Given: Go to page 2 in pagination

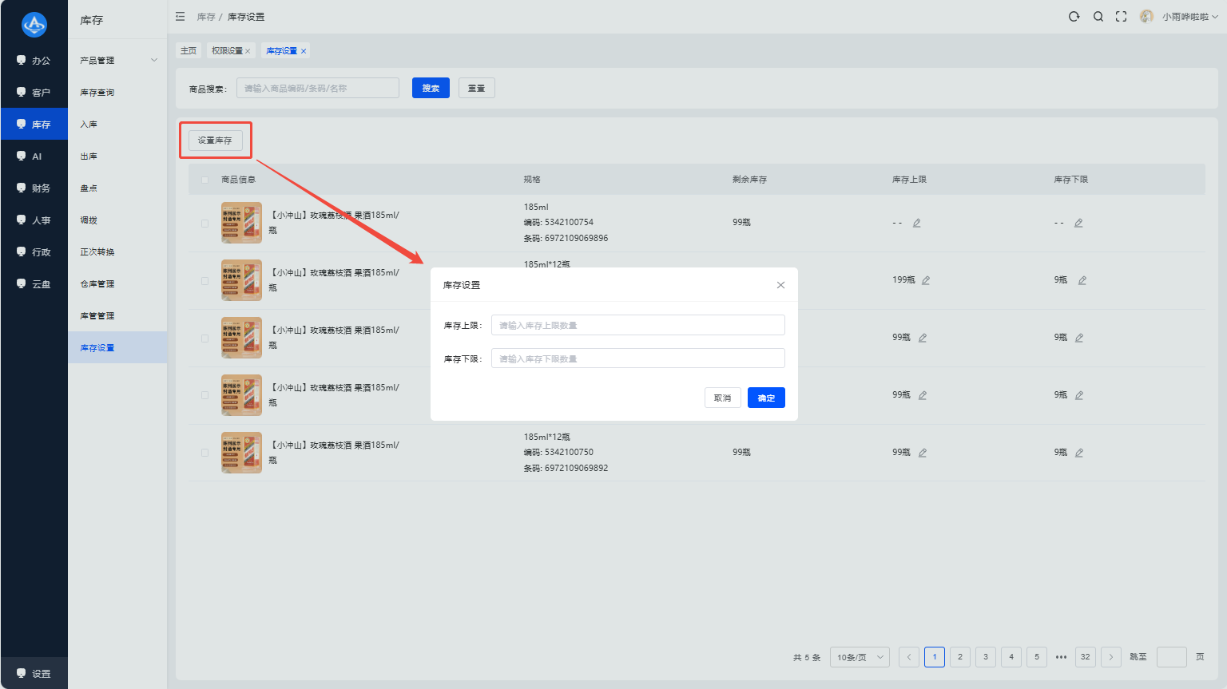Looking at the screenshot, I should tap(960, 657).
